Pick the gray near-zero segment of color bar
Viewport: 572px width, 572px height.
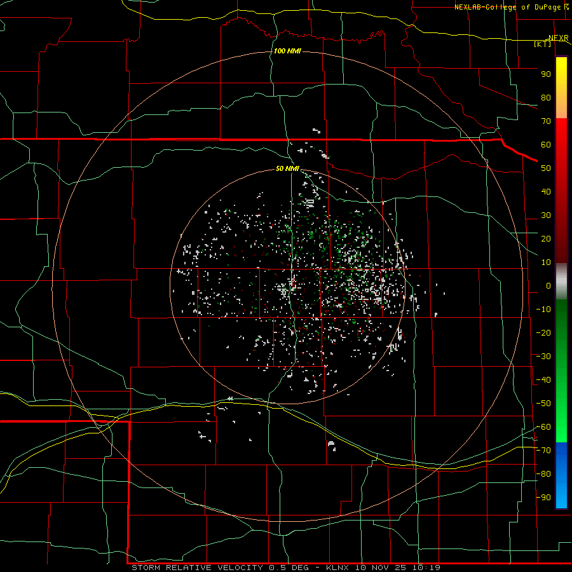coord(561,281)
